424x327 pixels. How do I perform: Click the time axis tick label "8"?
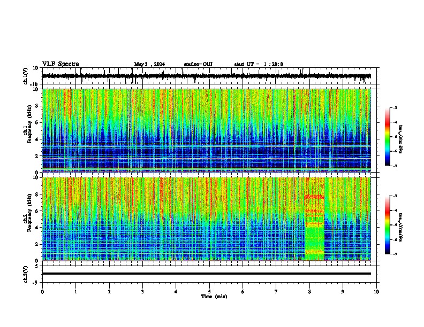[x=309, y=292]
